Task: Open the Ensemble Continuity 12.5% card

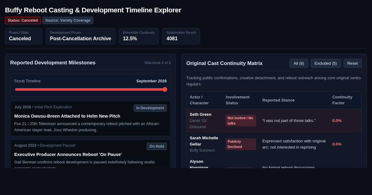Action: tap(139, 36)
